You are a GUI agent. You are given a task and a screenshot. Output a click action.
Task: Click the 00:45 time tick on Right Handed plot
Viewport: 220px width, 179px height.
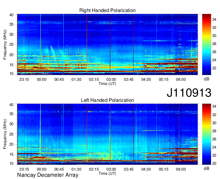59,79
